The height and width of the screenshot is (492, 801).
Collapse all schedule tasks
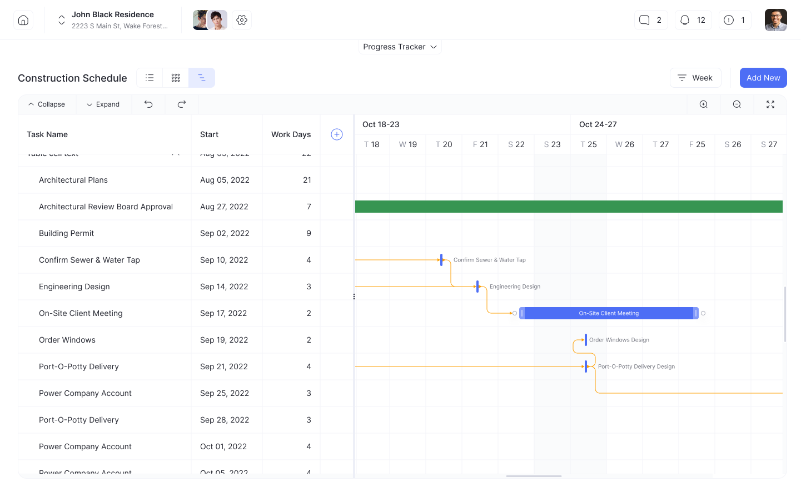[47, 104]
